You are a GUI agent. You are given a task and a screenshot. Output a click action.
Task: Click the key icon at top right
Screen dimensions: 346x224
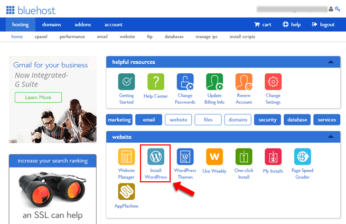(x=338, y=9)
